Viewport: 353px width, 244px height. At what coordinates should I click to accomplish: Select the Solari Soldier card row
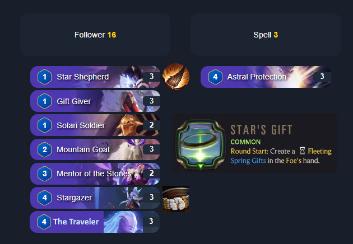(95, 125)
